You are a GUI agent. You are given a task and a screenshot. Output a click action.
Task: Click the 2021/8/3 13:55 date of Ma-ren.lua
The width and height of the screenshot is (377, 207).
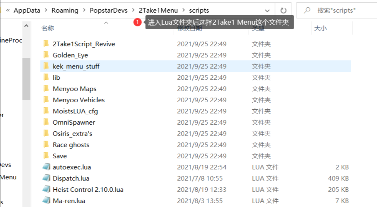tap(200, 201)
